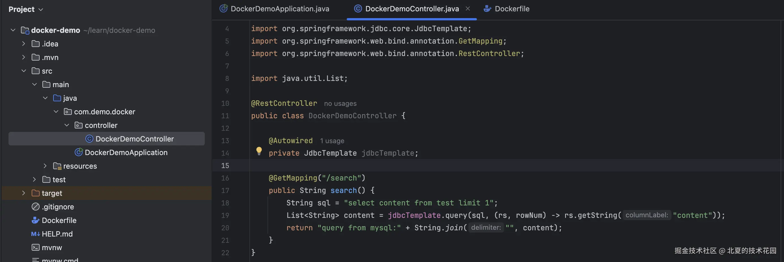Click the @RestController annotation
Viewport: 784px width, 262px height.
point(284,104)
